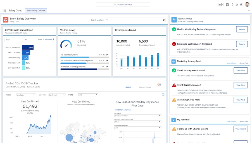This screenshot has height=144, width=252.
Task: View Alert for Marketing Cloud Alert
Action: [x=241, y=100]
